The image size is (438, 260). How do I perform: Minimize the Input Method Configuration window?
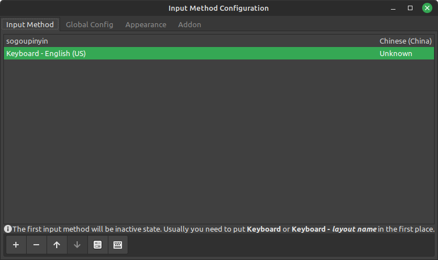coord(393,8)
